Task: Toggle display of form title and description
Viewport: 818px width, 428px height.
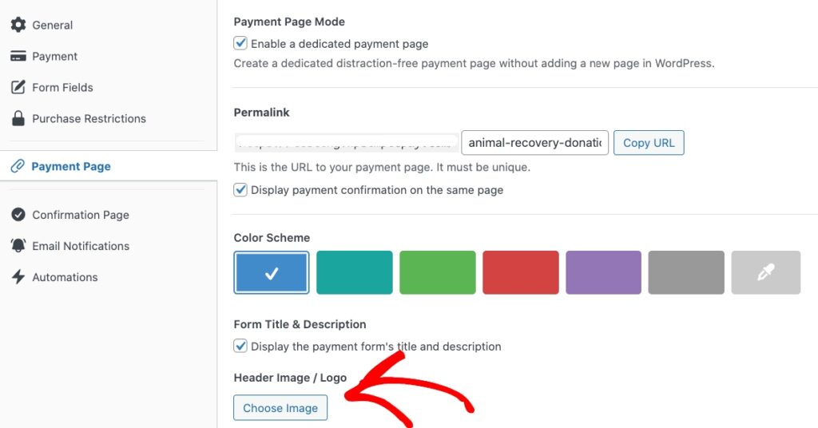Action: click(240, 347)
